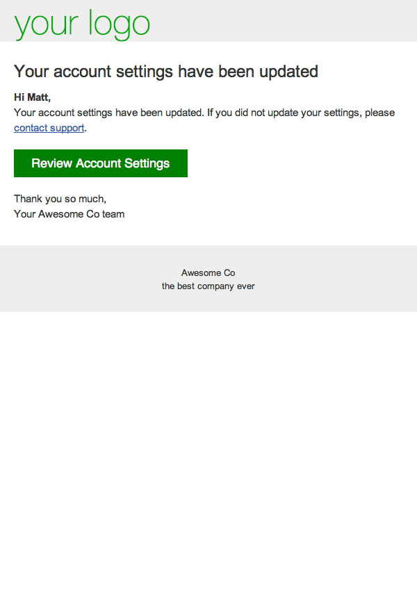Click the period after the contact support link

click(85, 129)
